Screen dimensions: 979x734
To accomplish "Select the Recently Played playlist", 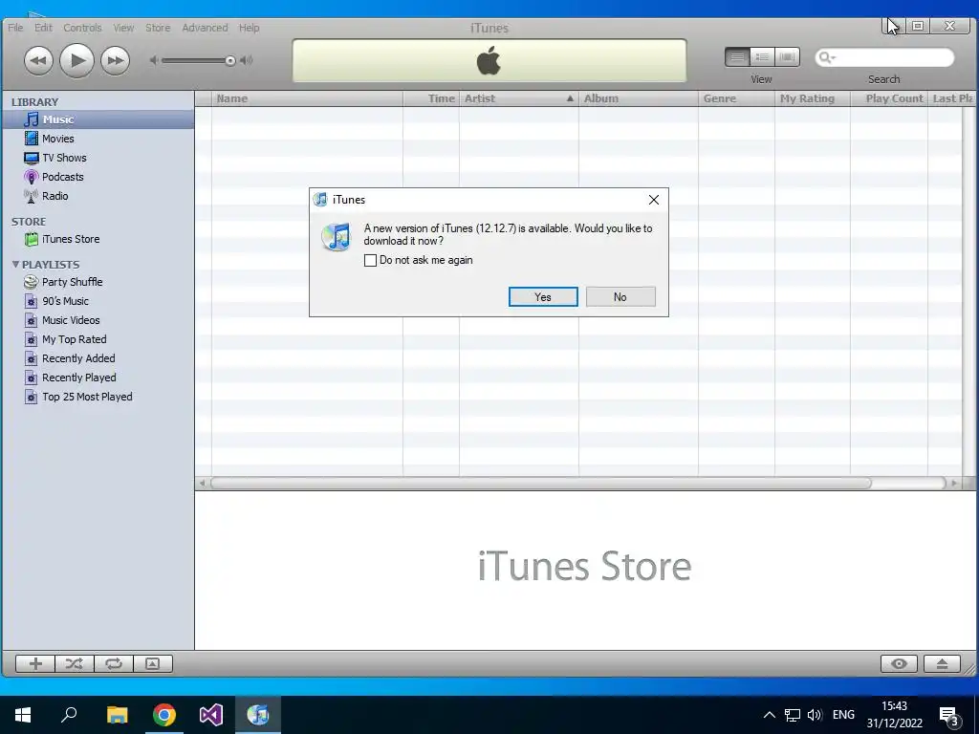I will tap(98, 378).
